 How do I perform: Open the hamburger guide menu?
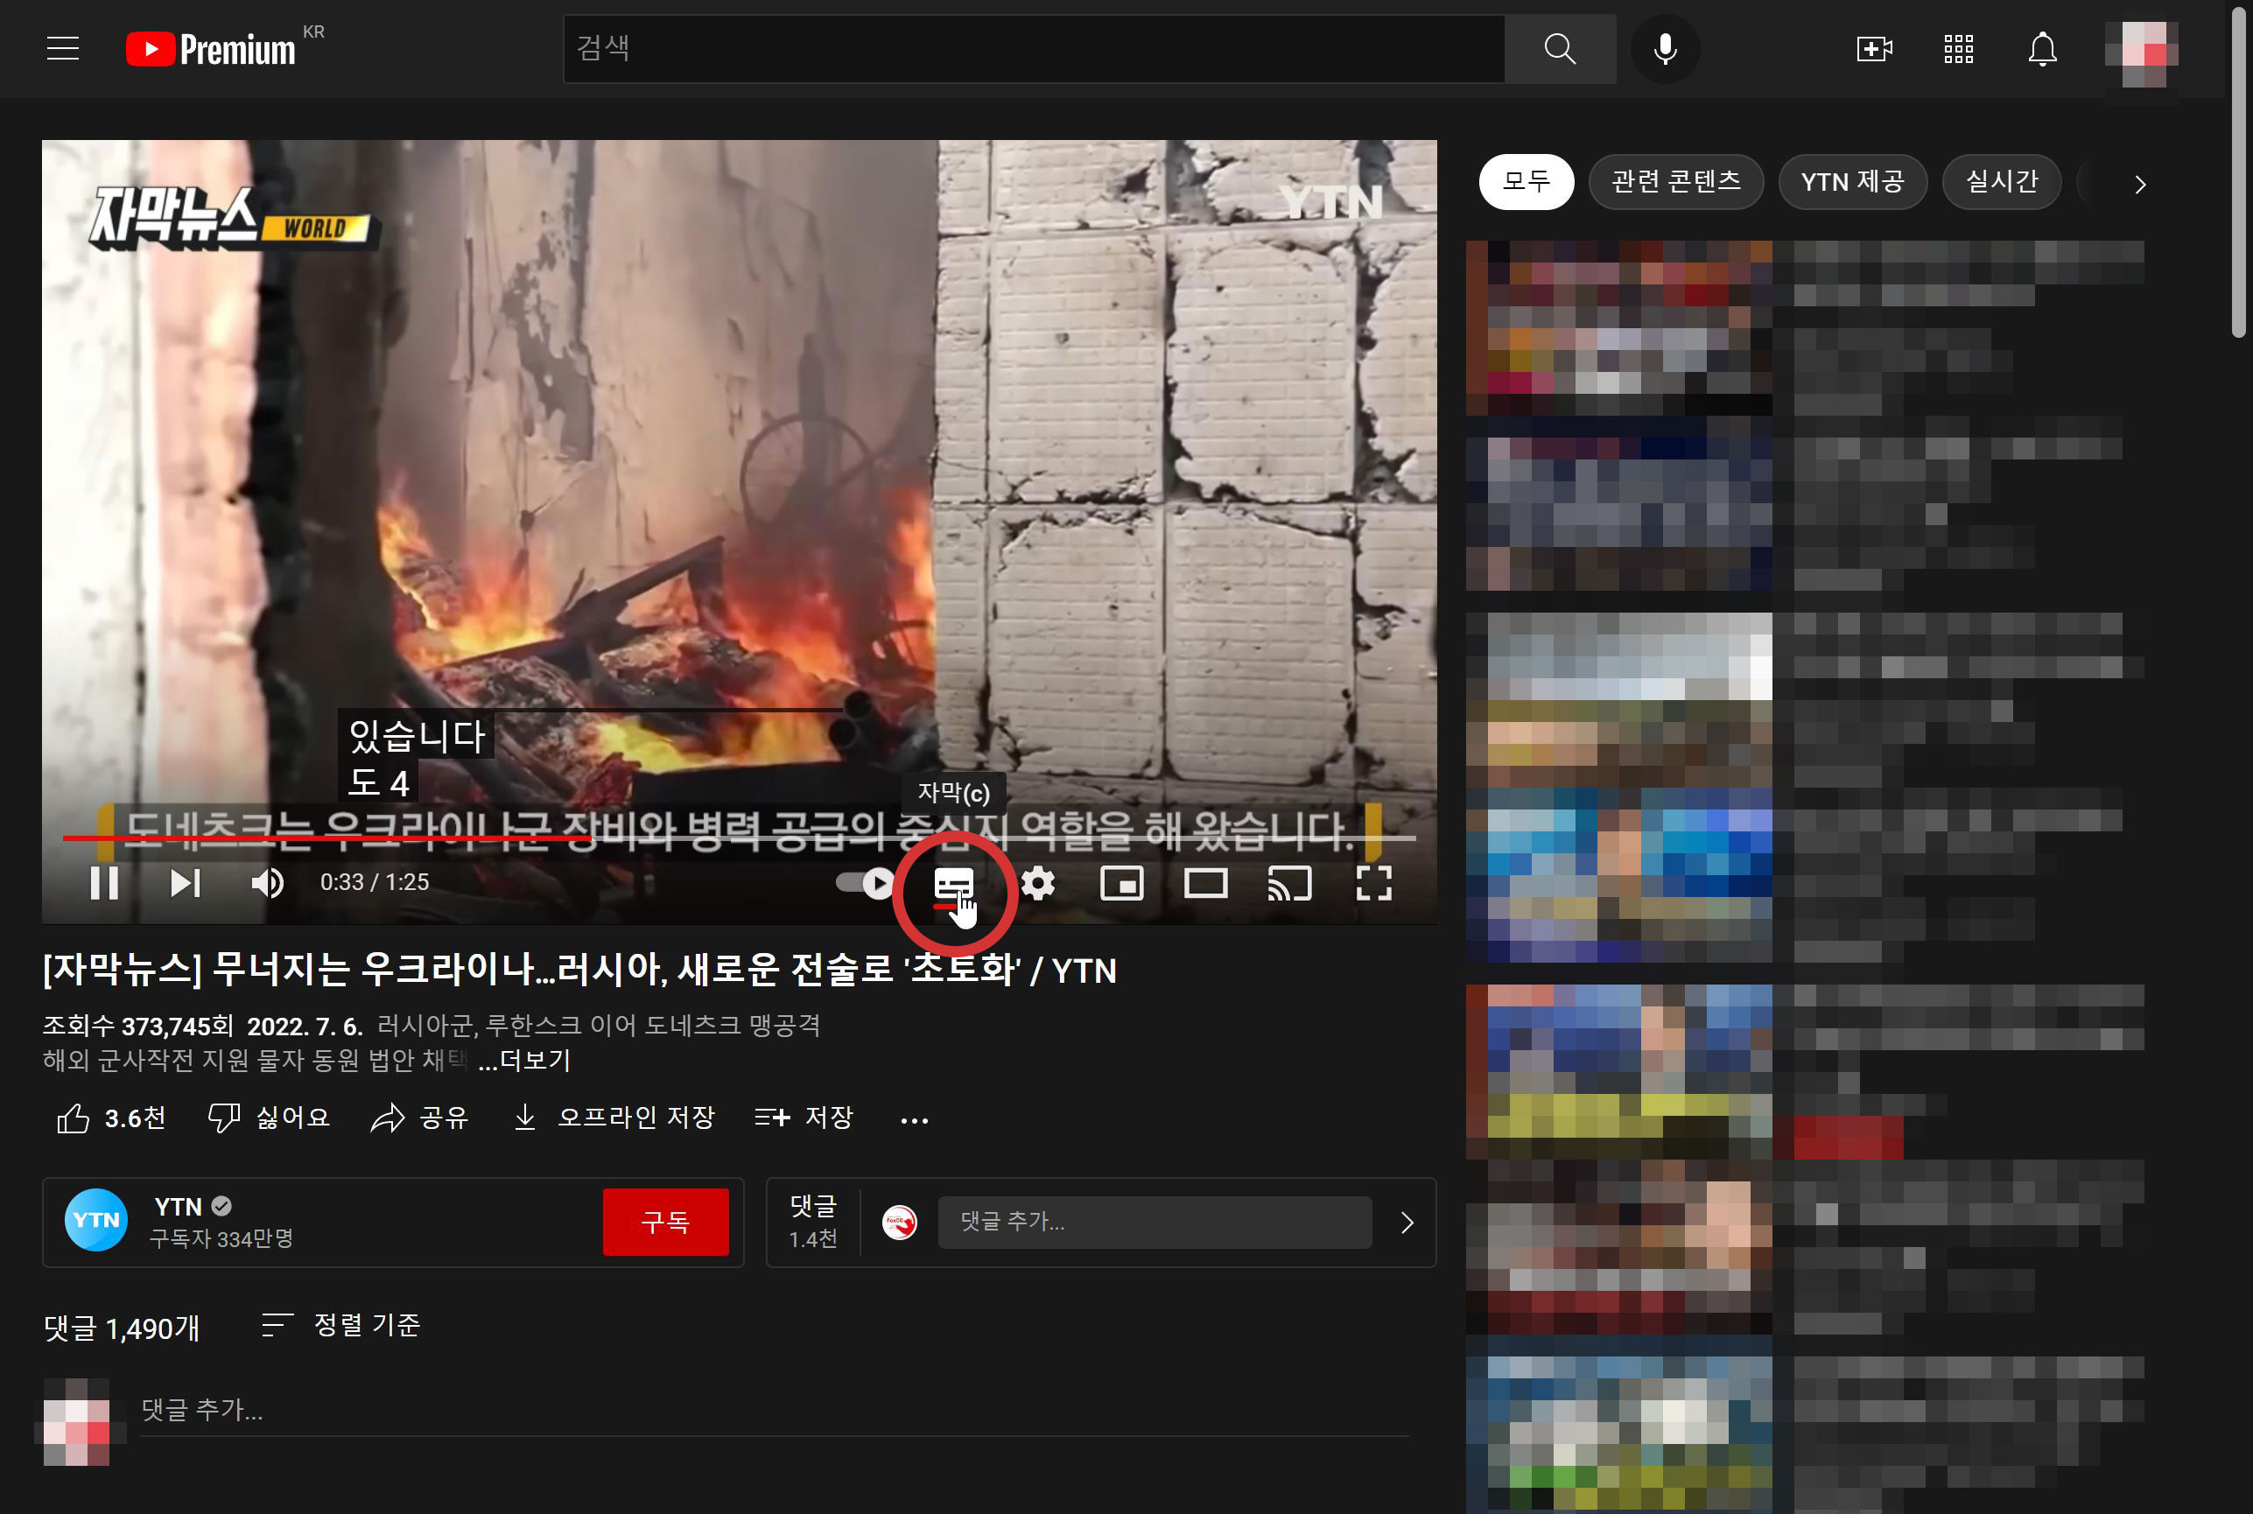(63, 48)
